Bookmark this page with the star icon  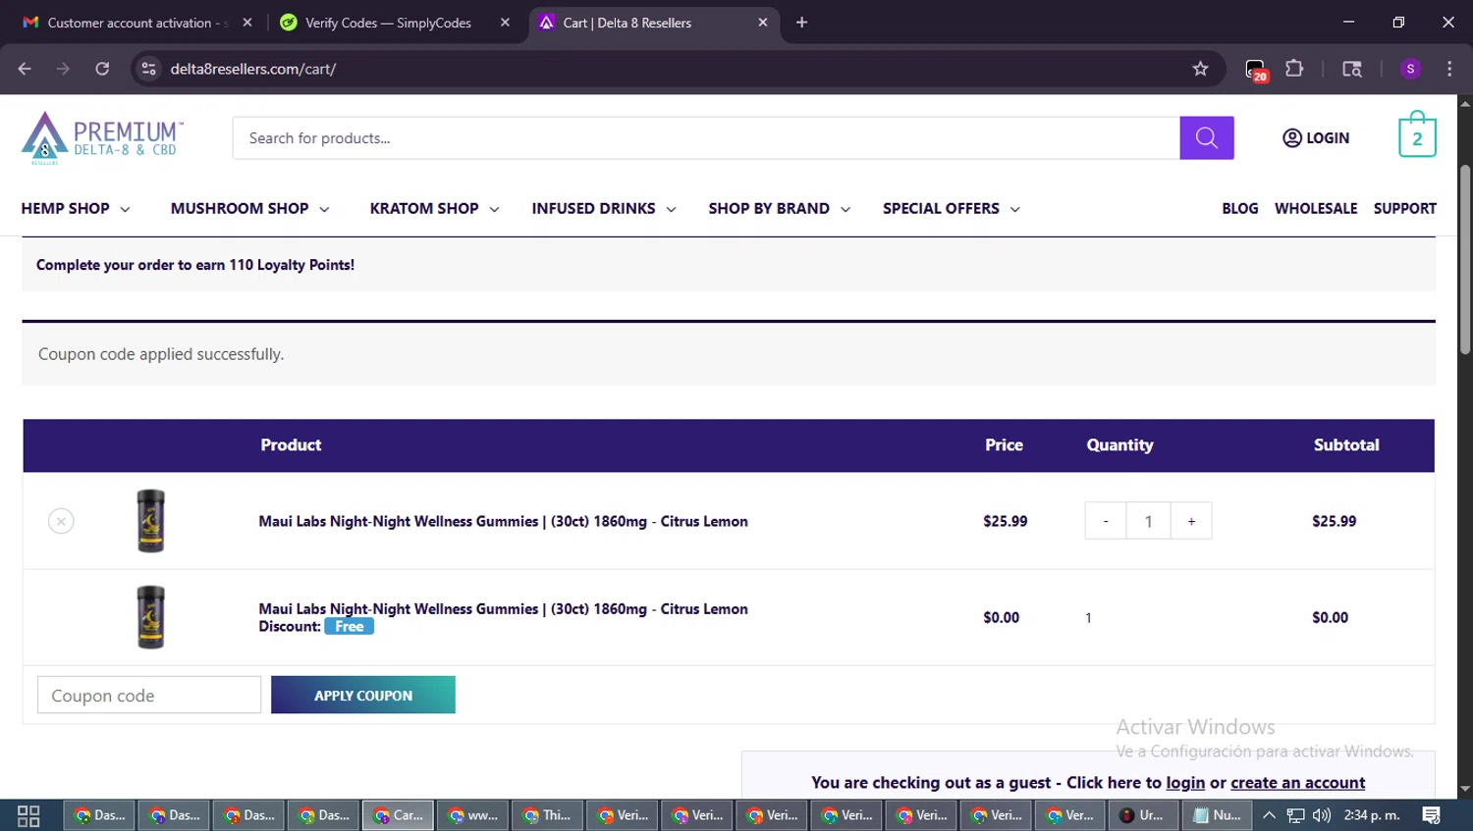(x=1200, y=69)
